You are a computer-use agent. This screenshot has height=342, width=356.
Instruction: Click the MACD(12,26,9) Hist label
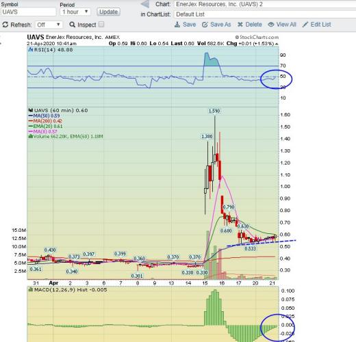click(x=71, y=289)
